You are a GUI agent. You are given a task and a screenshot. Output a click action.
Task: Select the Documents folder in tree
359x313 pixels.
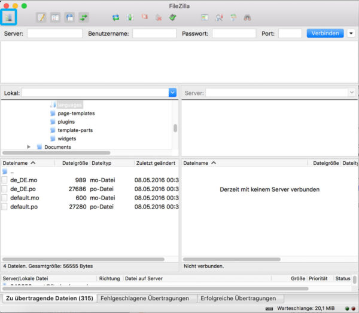(57, 147)
